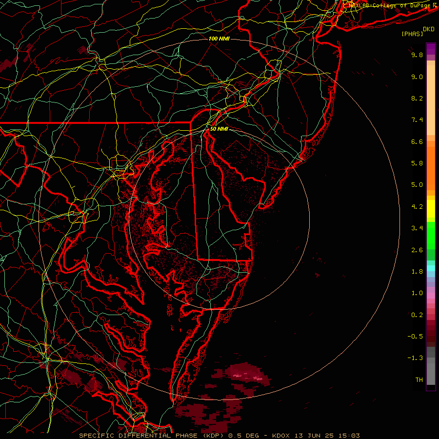Click the '-1.3' scale value
This screenshot has height=439, width=439.
tap(415, 358)
